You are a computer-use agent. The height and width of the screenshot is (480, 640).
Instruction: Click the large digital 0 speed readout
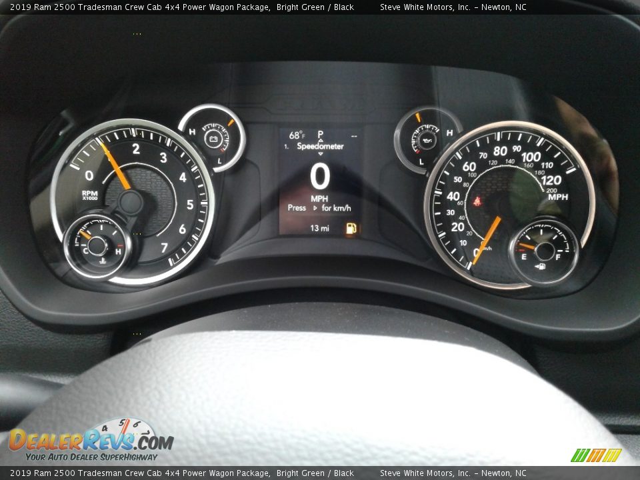click(320, 177)
